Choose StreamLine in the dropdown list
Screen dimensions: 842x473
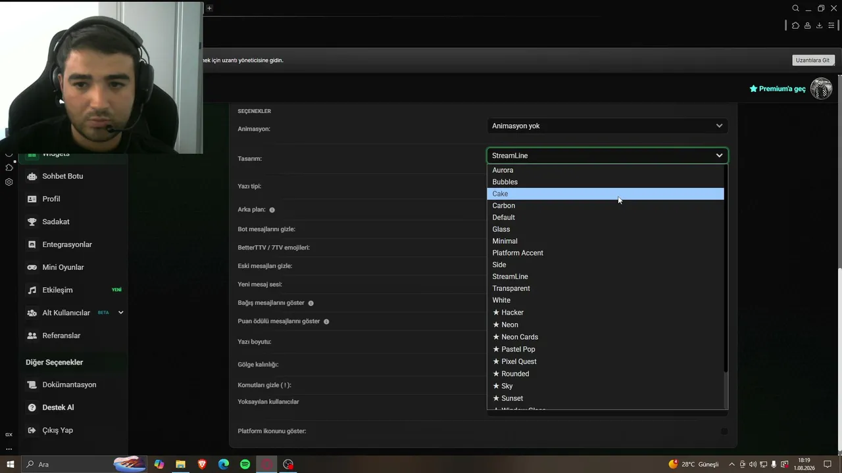point(605,277)
